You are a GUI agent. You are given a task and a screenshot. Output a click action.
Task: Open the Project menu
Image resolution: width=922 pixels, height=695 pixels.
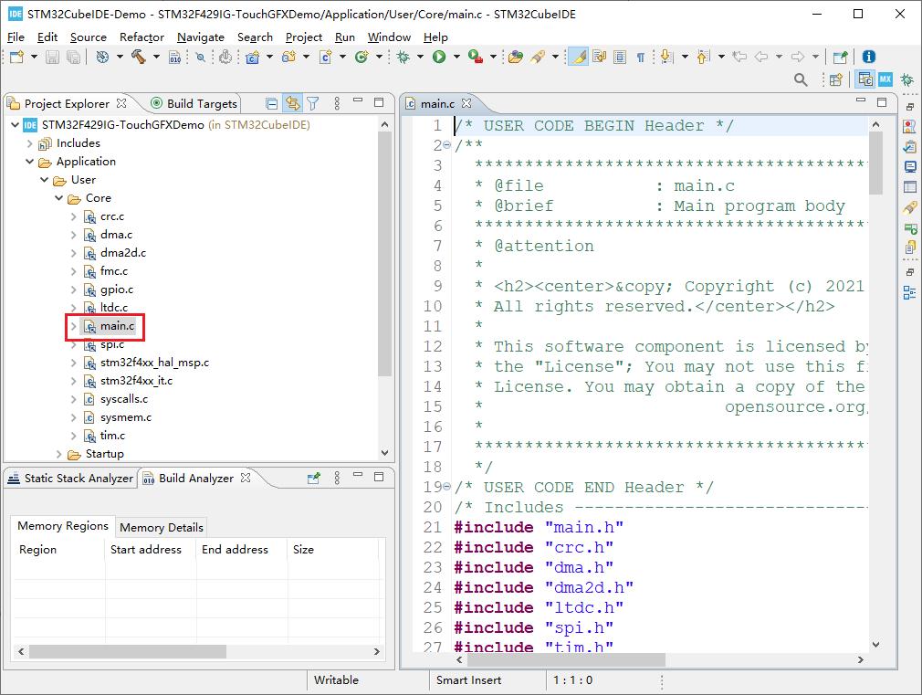pos(303,37)
